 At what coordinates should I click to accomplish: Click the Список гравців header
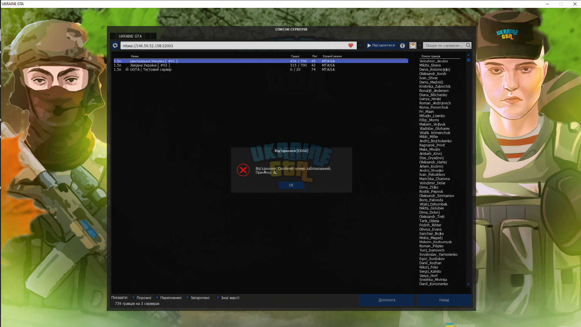[x=431, y=56]
